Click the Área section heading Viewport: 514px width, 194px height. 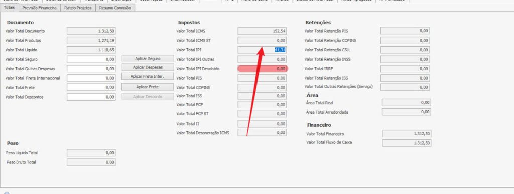pos(312,95)
